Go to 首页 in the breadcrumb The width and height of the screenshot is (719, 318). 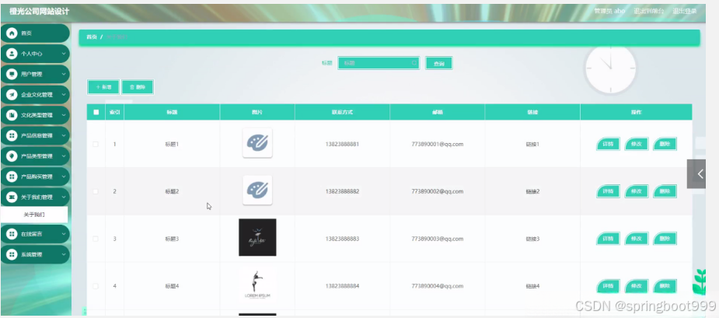tap(92, 37)
